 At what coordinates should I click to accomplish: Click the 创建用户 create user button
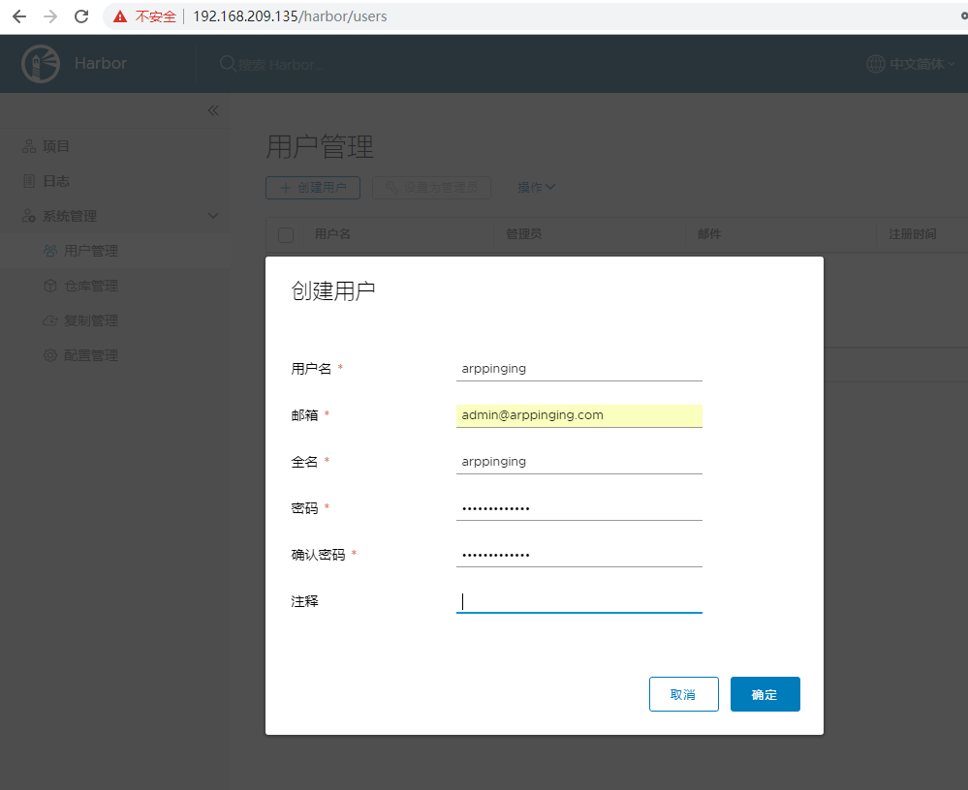pyautogui.click(x=313, y=188)
